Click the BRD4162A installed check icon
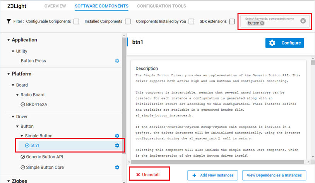 tap(23, 104)
